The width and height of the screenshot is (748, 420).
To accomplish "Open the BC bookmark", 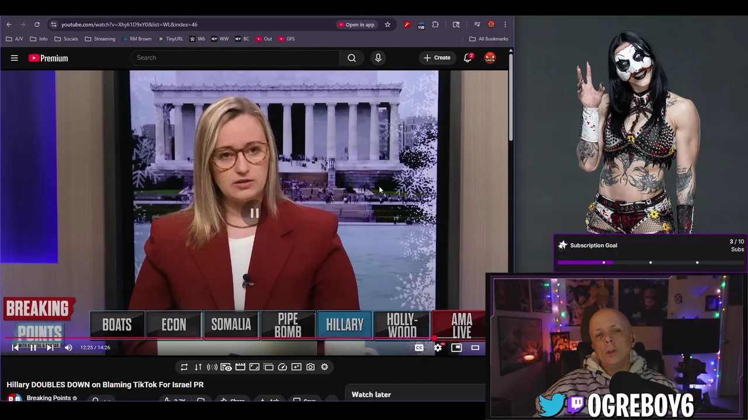I will pyautogui.click(x=242, y=38).
